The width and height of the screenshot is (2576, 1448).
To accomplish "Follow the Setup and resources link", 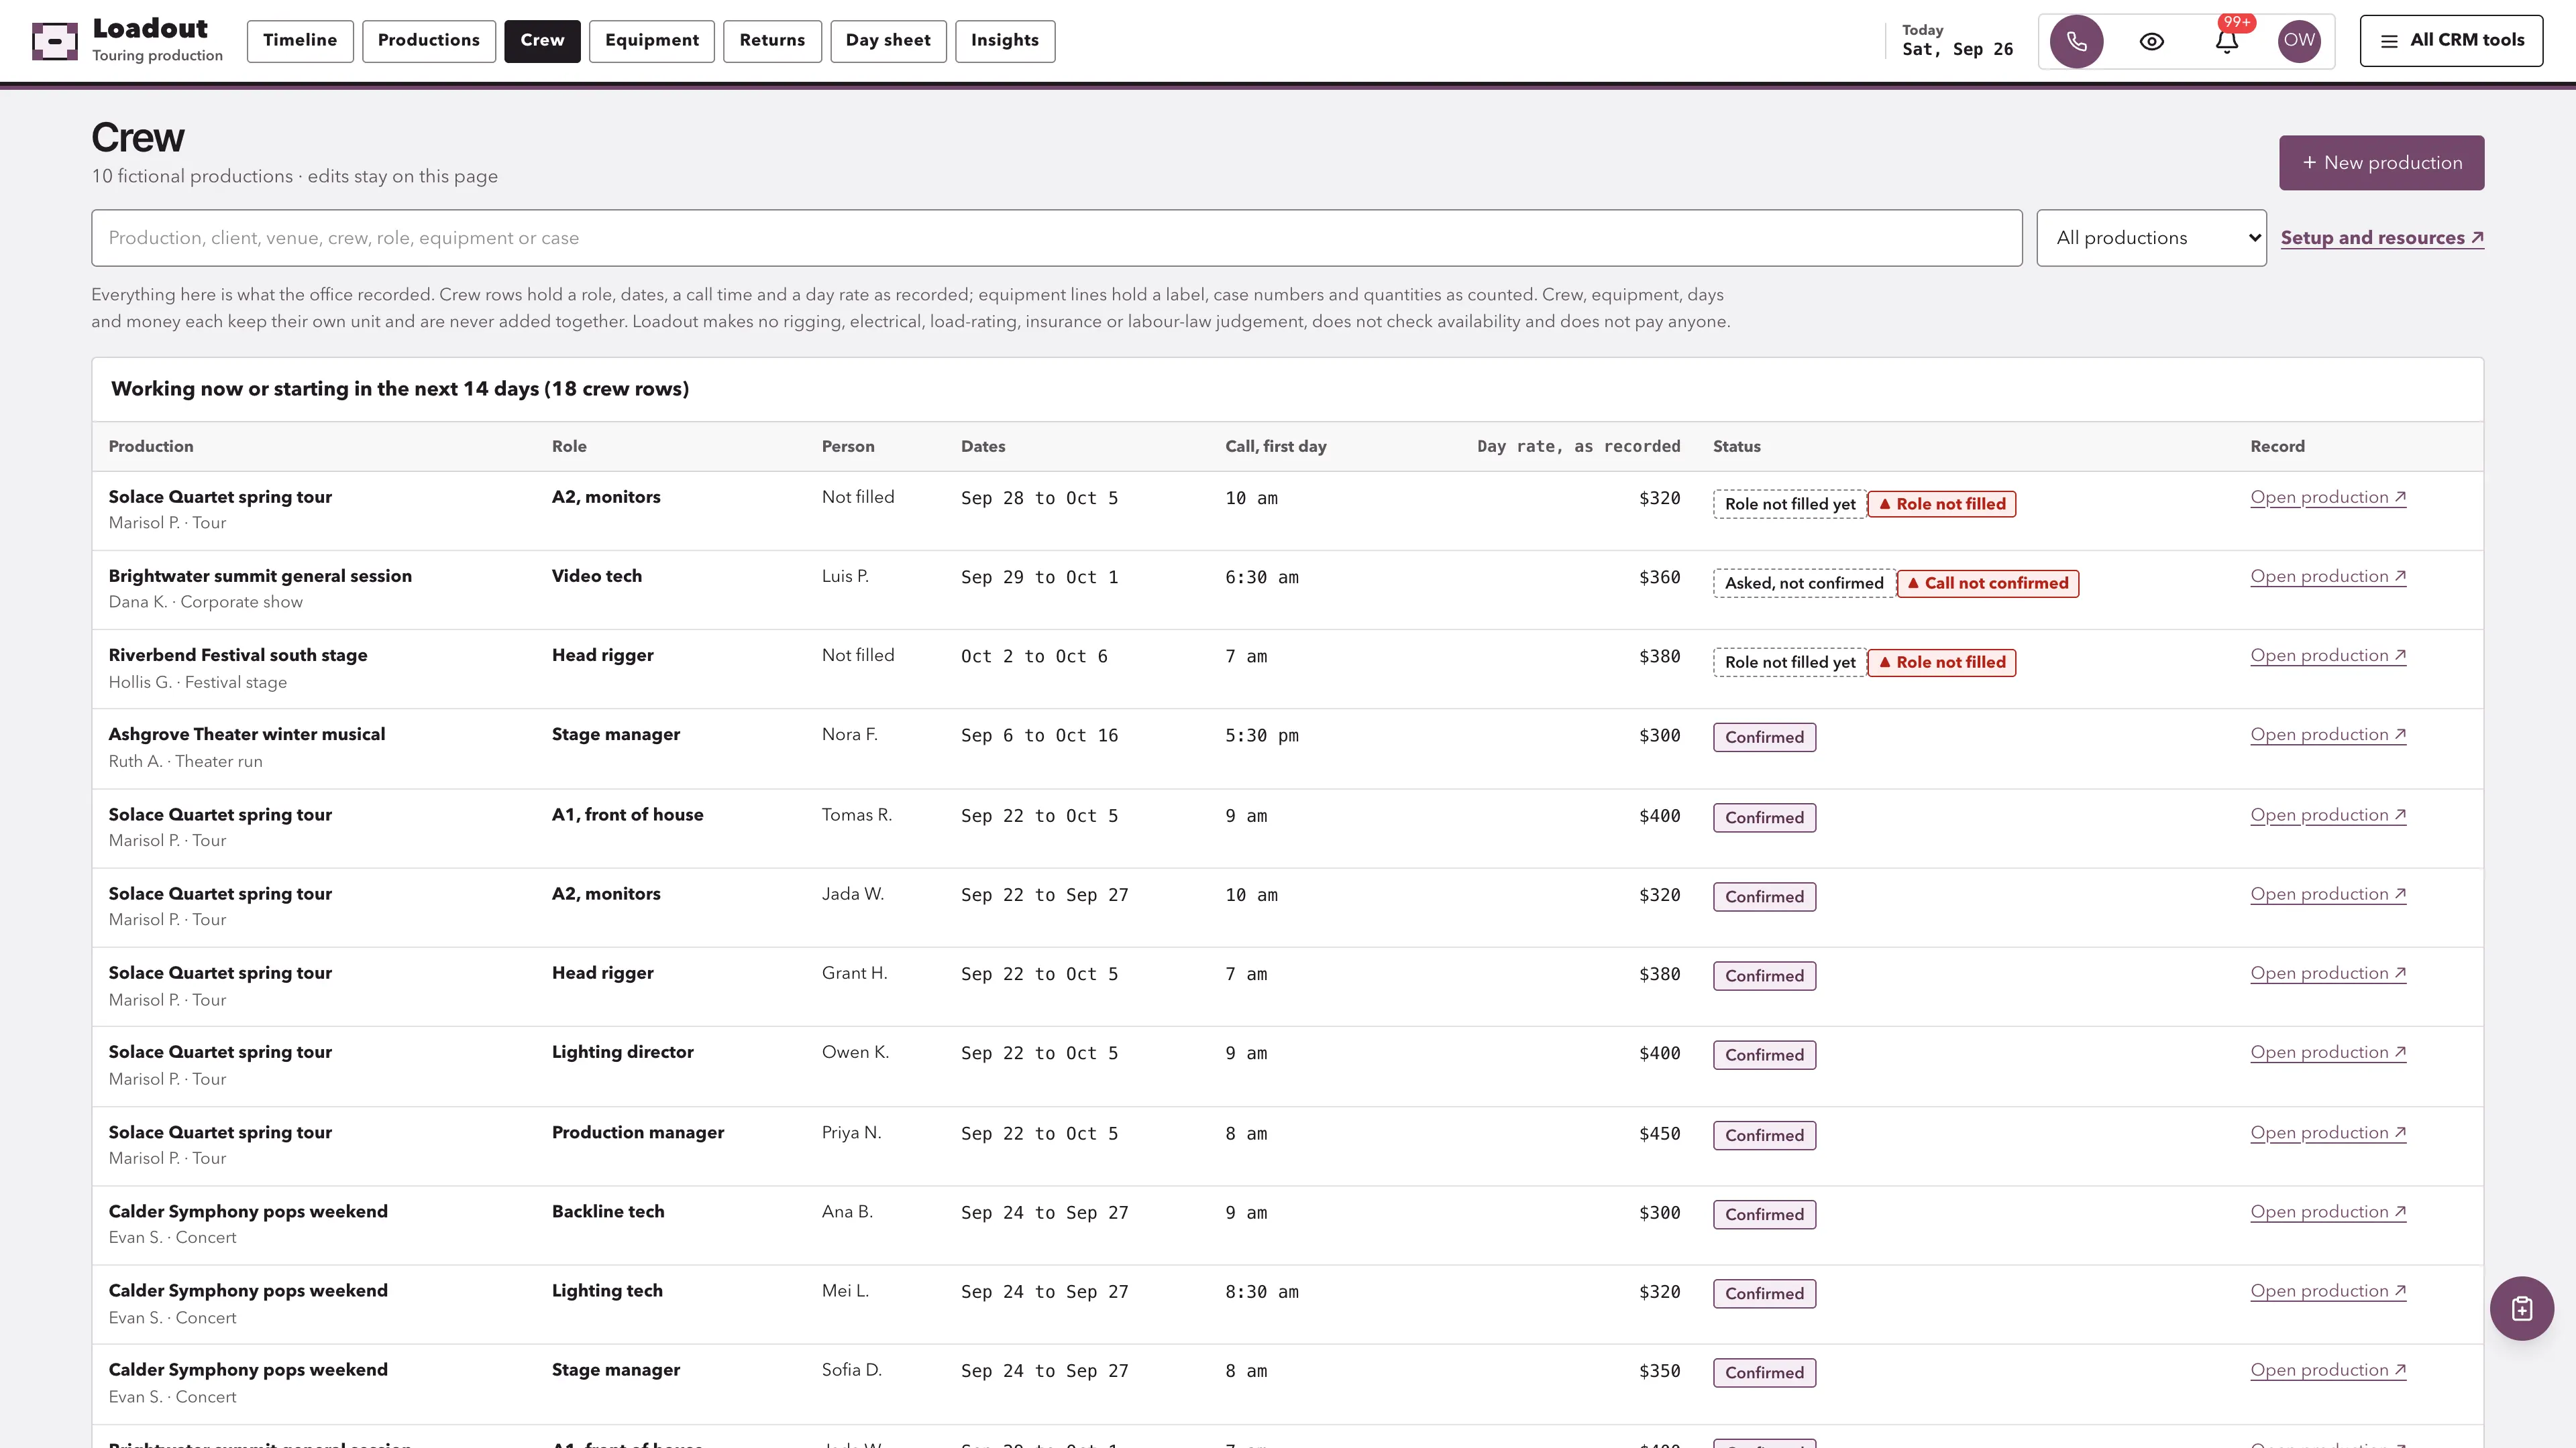I will [x=2382, y=238].
